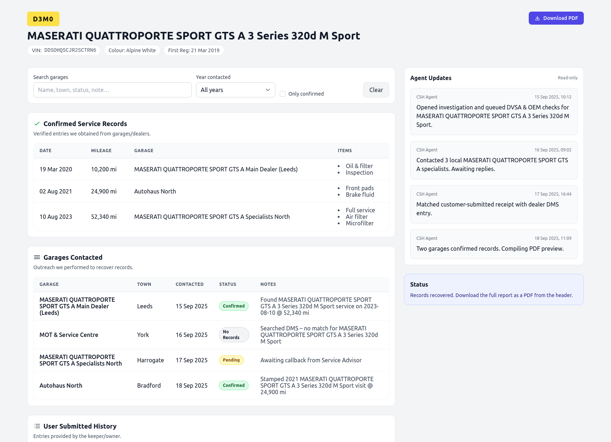The height and width of the screenshot is (442, 611).
Task: Click the Download PDF button
Action: point(556,18)
